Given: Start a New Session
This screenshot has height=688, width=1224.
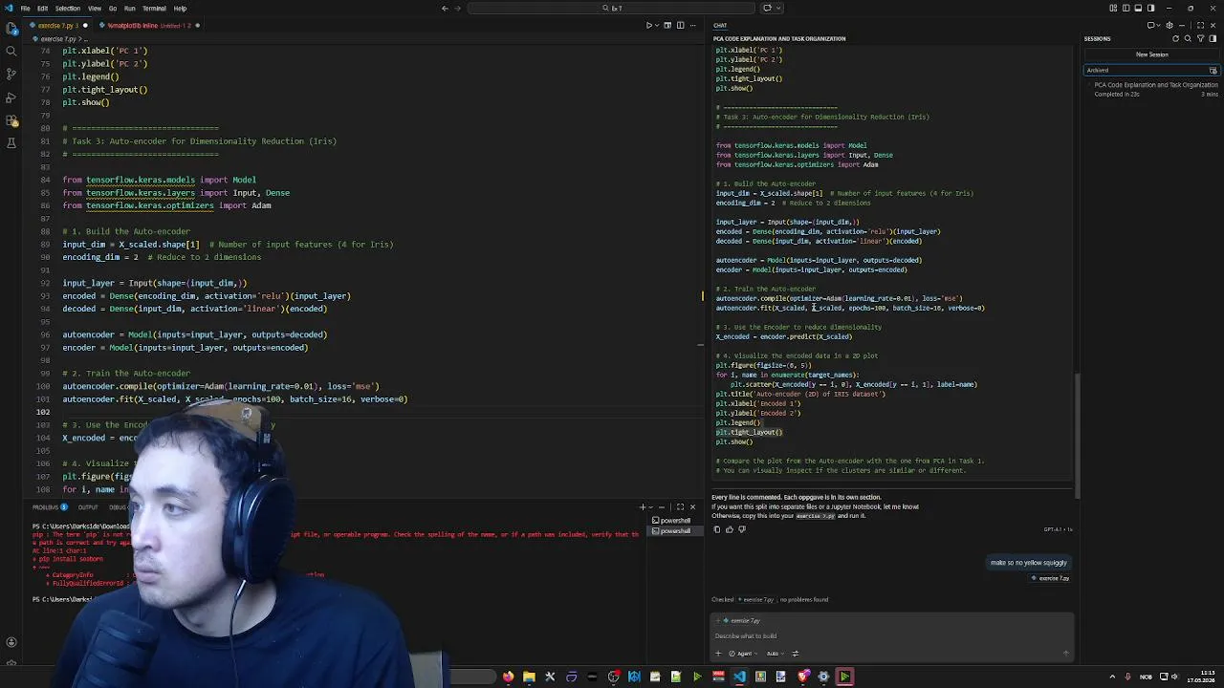Looking at the screenshot, I should pos(1151,54).
